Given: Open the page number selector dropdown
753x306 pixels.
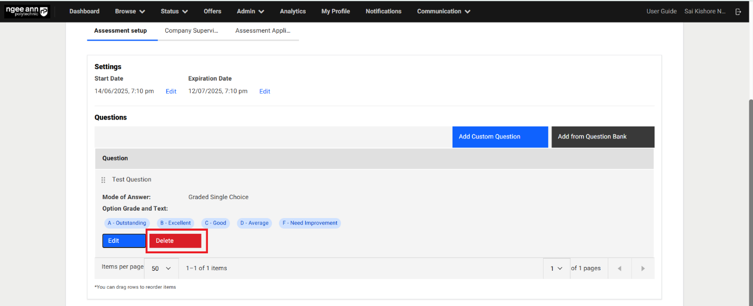Looking at the screenshot, I should coord(557,269).
